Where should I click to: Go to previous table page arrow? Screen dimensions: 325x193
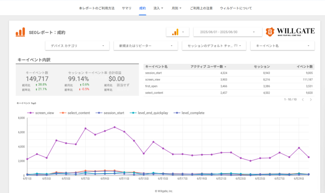point(303,100)
